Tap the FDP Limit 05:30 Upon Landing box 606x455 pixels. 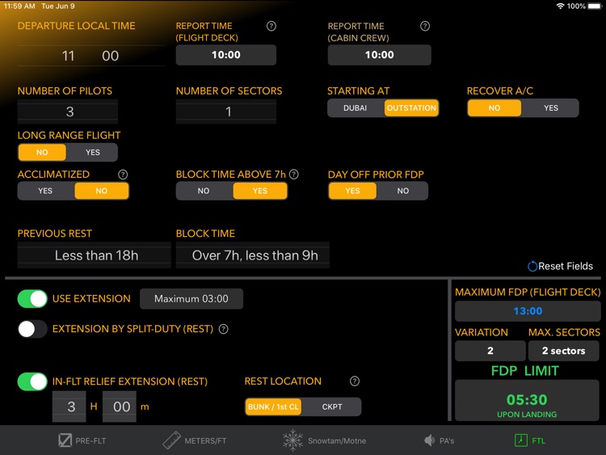(x=527, y=401)
